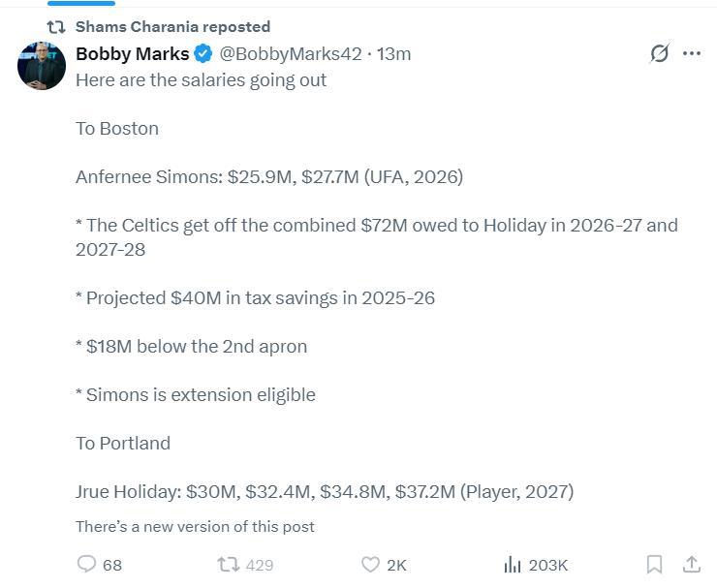Open the Bobby Marks display name link
This screenshot has height=588, width=717.
pyautogui.click(x=132, y=54)
